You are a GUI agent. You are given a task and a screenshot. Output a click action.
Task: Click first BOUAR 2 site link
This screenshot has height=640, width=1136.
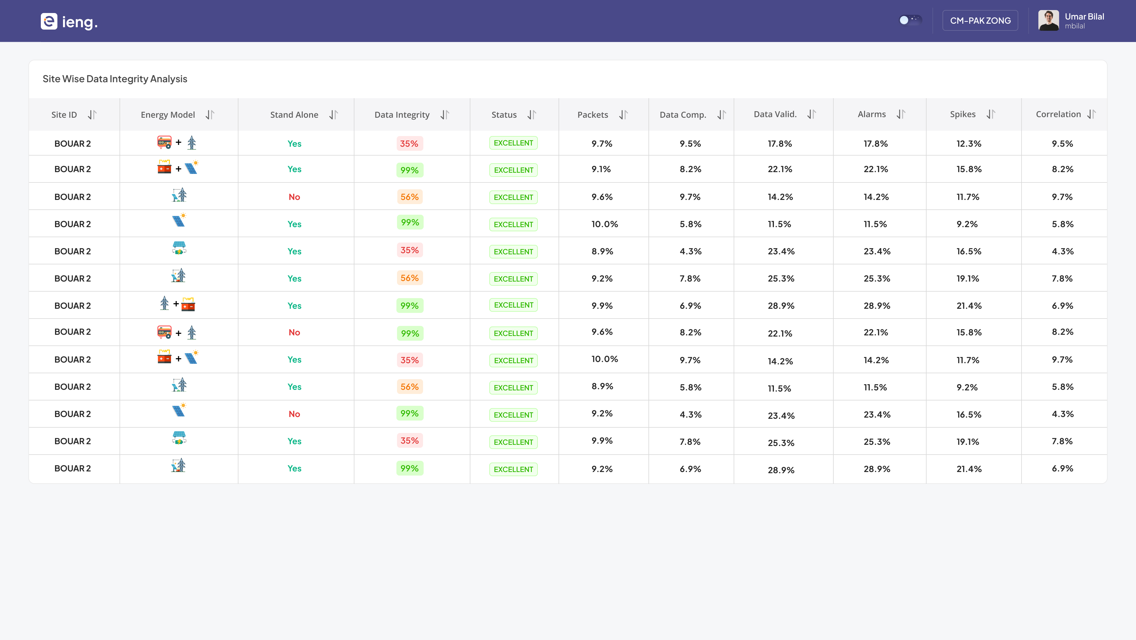coord(72,144)
